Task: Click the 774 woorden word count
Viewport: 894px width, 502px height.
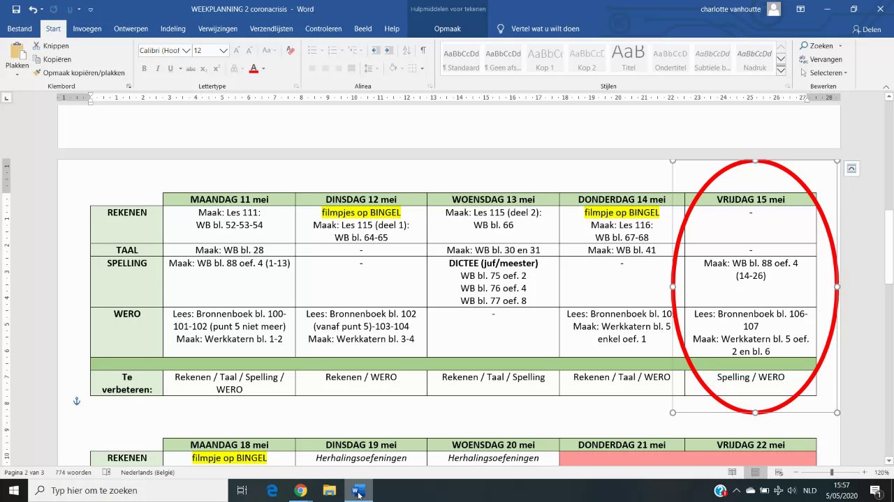Action: point(74,472)
